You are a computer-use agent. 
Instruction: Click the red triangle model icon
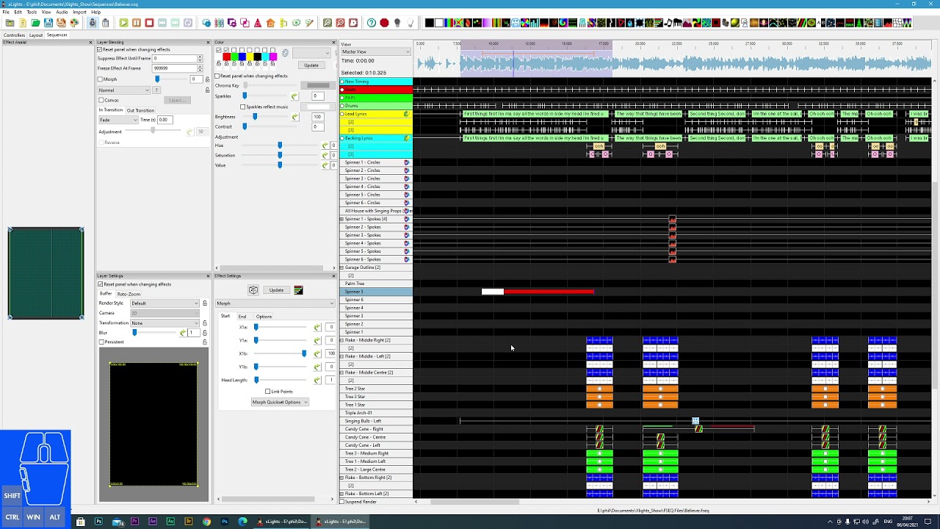click(x=257, y=24)
